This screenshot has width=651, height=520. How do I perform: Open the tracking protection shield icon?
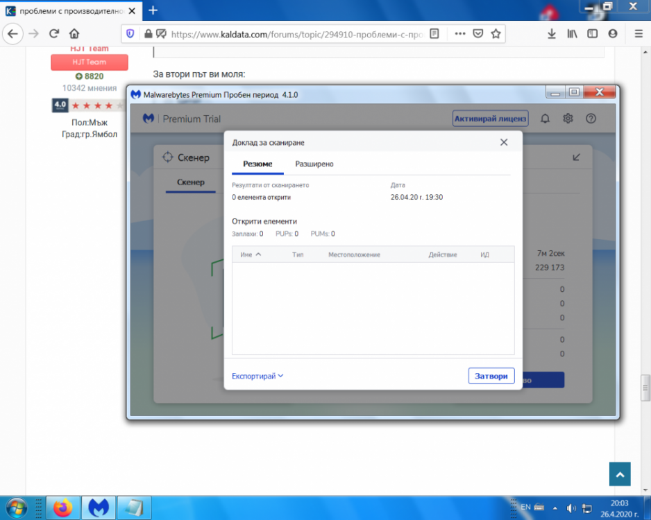(130, 33)
